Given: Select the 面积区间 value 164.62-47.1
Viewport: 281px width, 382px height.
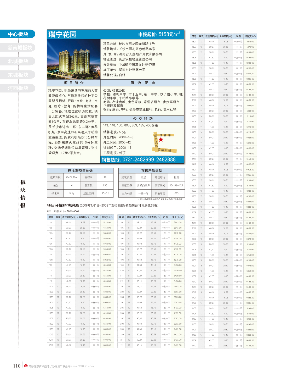Looking at the screenshot, I should click(x=176, y=185).
